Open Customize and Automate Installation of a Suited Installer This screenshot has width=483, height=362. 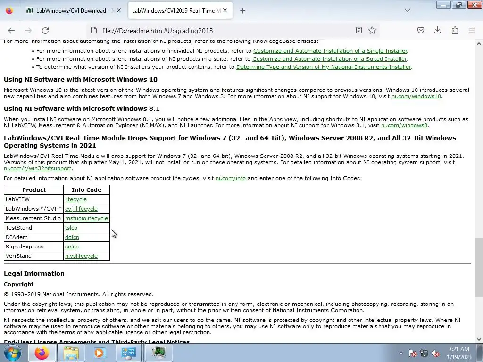pos(329,59)
